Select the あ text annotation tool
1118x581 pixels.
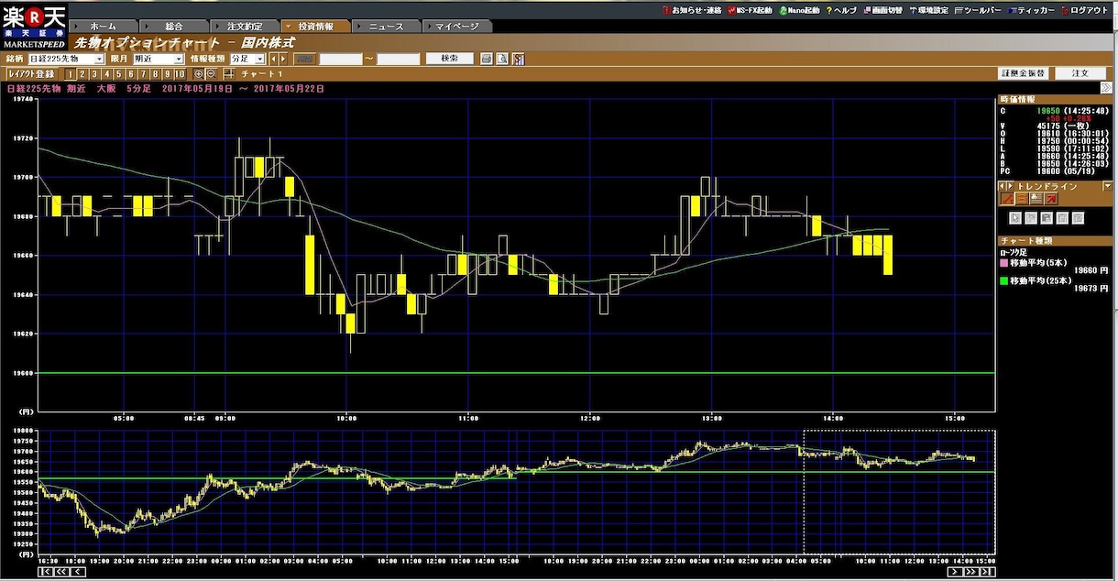(1036, 198)
